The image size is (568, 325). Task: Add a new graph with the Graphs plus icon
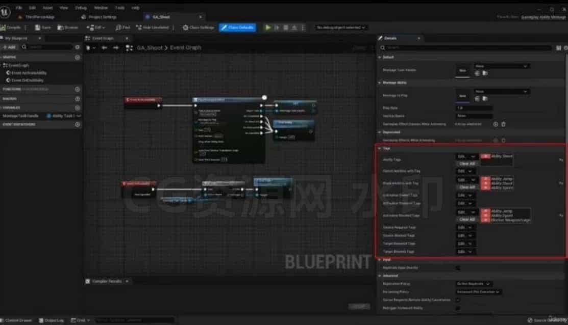77,58
